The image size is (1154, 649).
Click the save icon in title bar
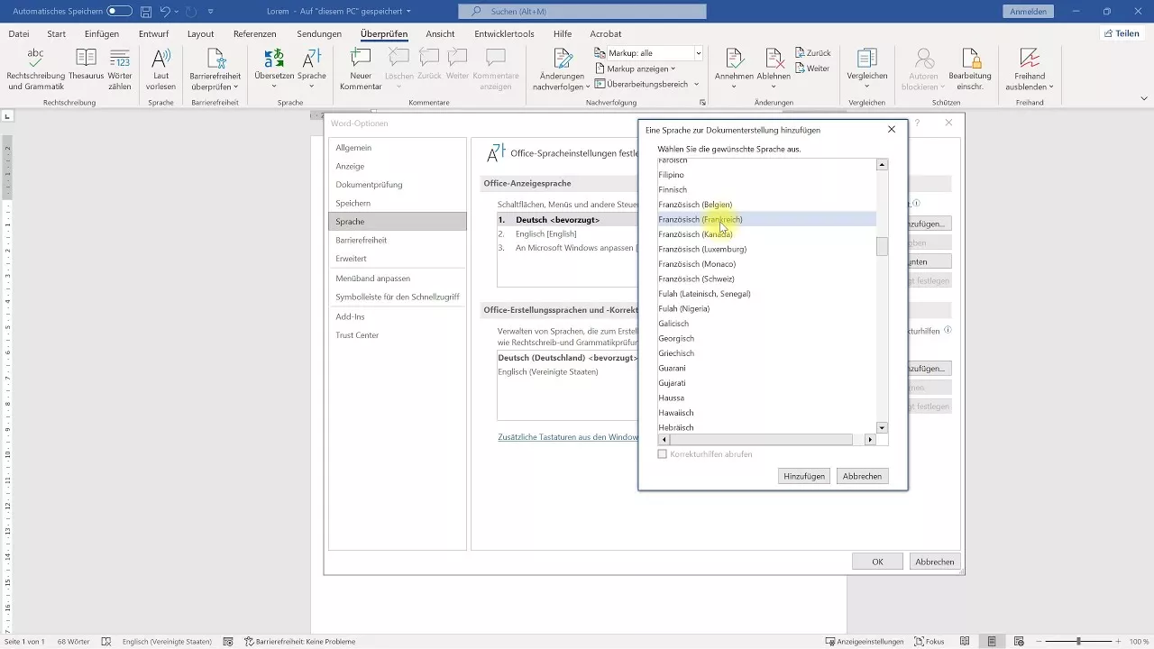point(145,12)
